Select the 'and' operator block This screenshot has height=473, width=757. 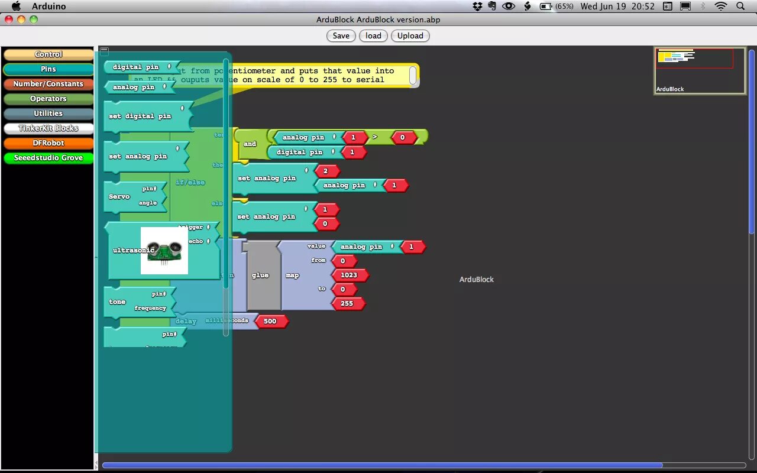(250, 144)
